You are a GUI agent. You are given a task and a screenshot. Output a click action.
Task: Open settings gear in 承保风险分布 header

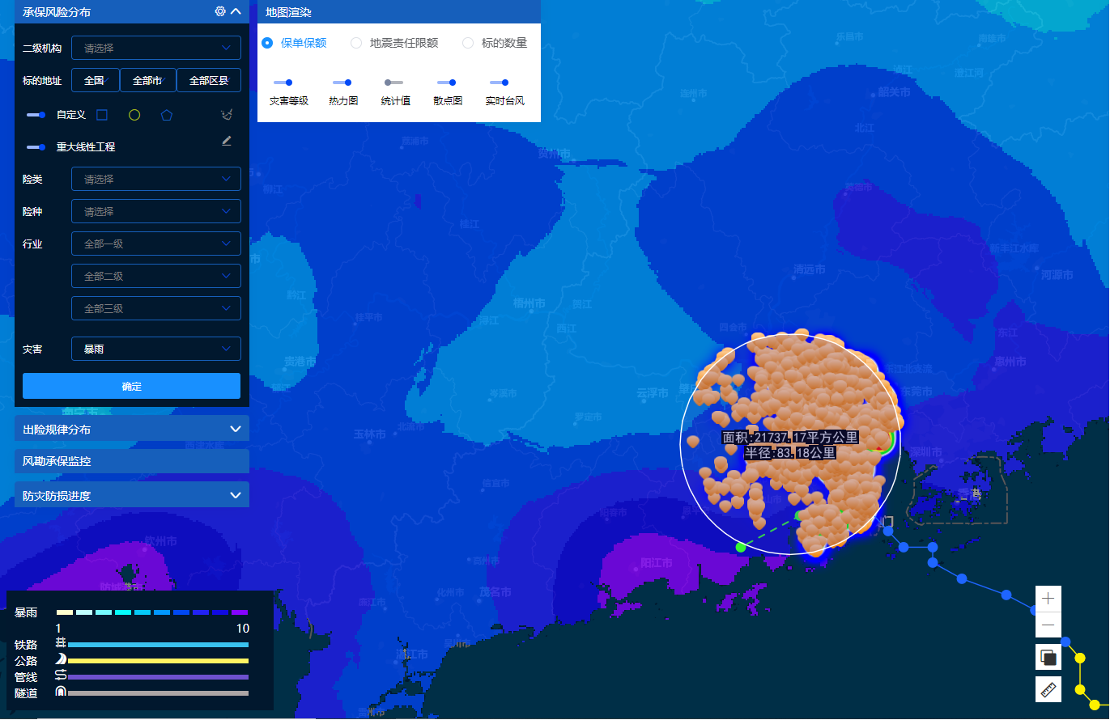point(219,11)
